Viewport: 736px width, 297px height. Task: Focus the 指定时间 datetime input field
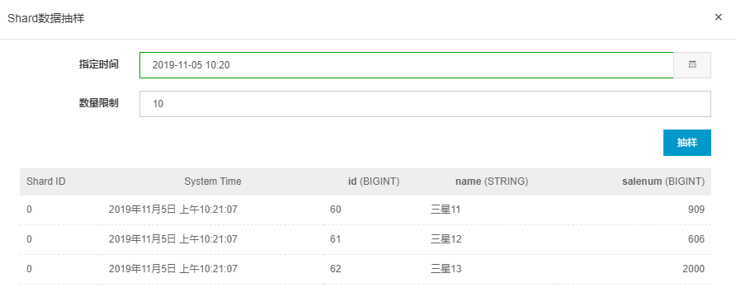[407, 65]
